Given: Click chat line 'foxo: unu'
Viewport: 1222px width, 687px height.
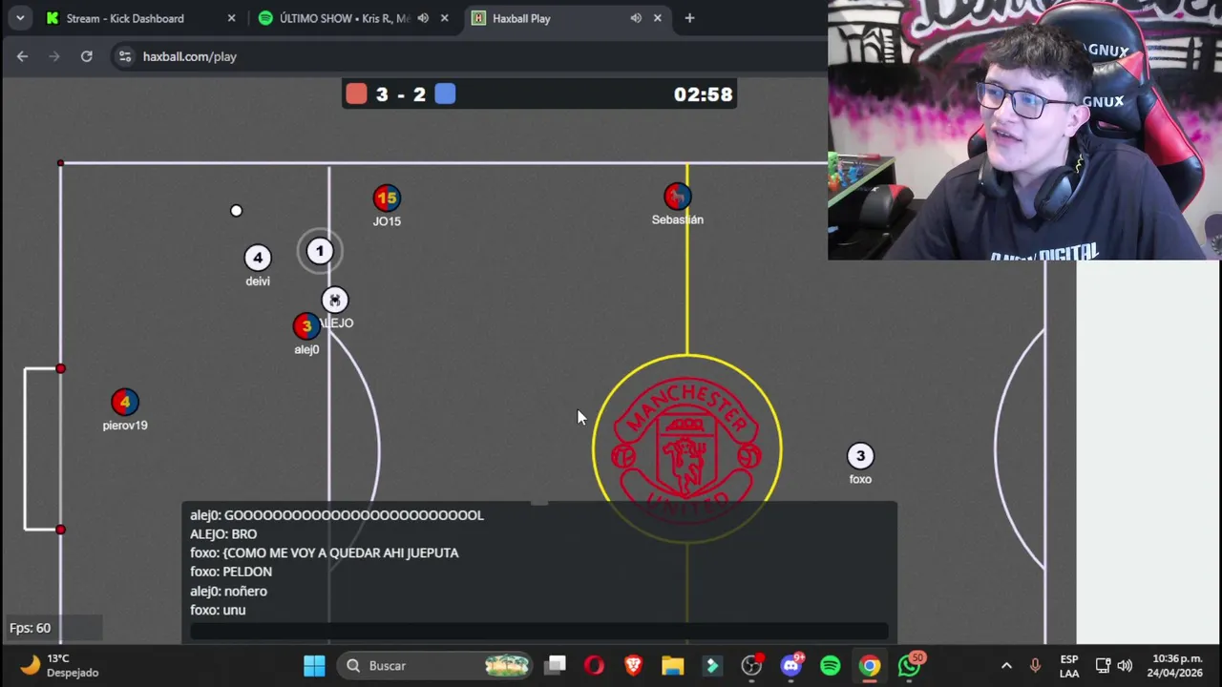Looking at the screenshot, I should point(218,610).
